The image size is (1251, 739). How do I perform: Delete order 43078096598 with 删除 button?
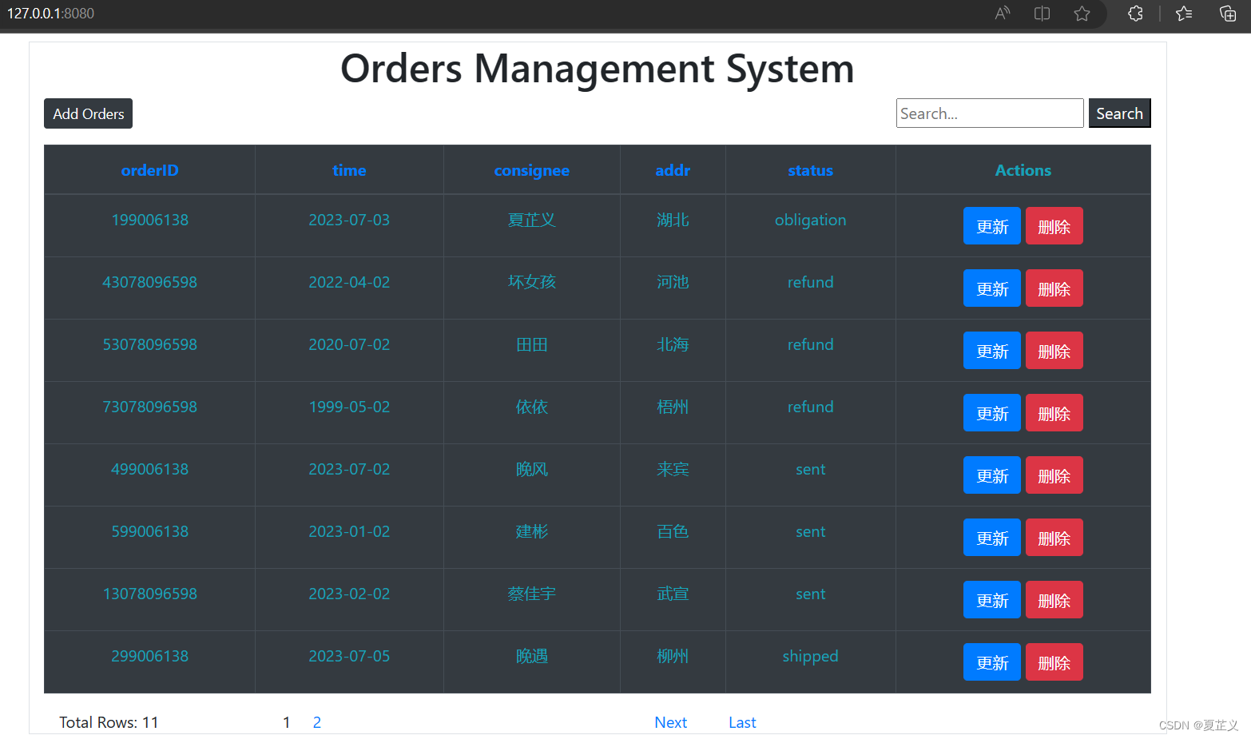click(1054, 288)
